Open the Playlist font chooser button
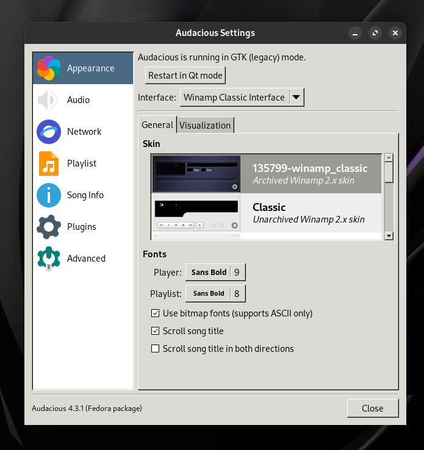Screen dimensions: 424x450 [215, 293]
